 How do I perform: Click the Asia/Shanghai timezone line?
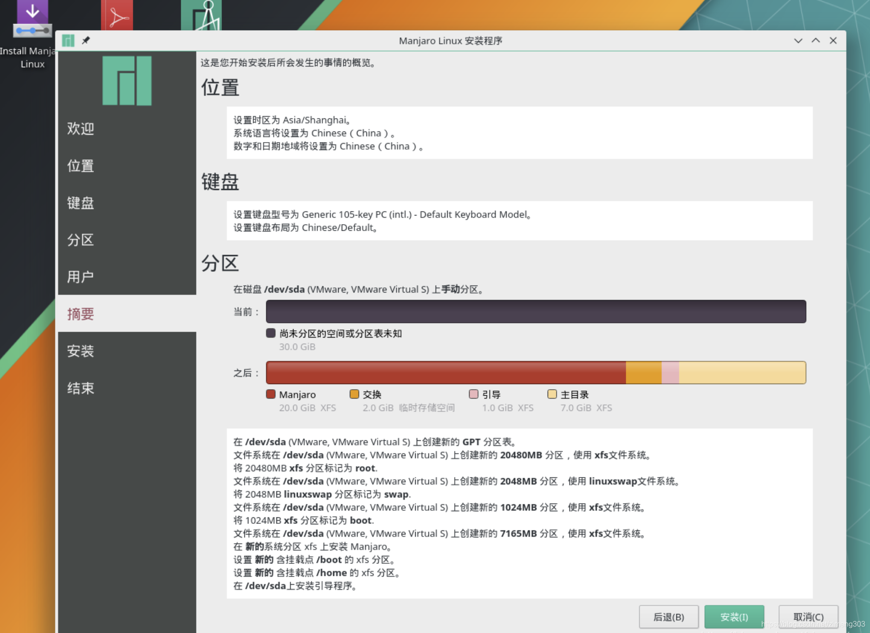pos(292,120)
